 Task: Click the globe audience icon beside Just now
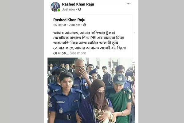click(79, 9)
